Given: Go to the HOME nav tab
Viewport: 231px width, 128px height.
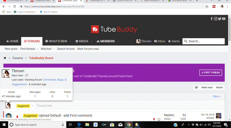Looking at the screenshot, I should 12,41.
